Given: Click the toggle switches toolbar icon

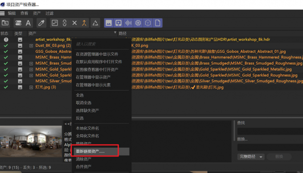Looking at the screenshot, I should [x=18, y=23].
